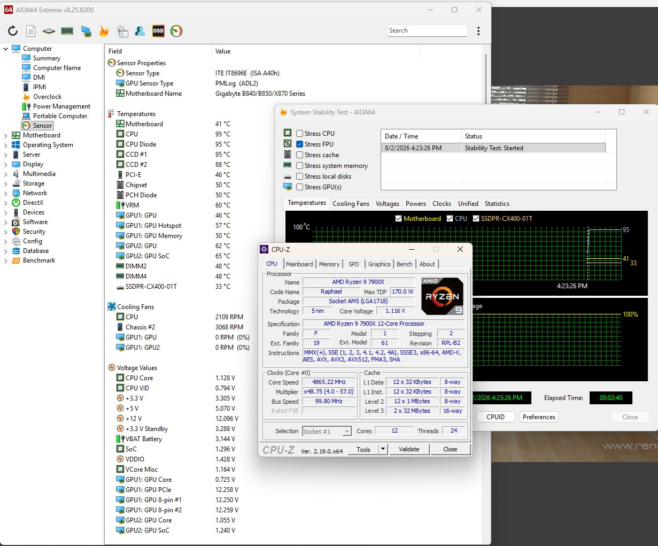
Task: Expand the Multimedia tree node
Action: point(6,174)
